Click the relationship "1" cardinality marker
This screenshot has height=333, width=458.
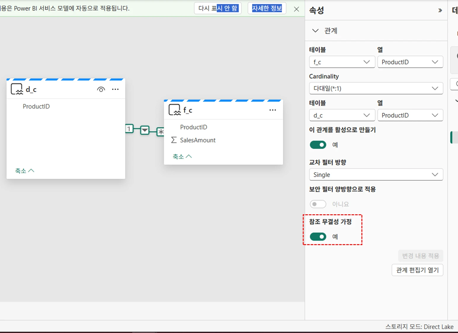[129, 129]
